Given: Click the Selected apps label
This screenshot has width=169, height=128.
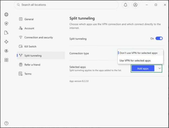Looking at the screenshot, I should pyautogui.click(x=78, y=67).
